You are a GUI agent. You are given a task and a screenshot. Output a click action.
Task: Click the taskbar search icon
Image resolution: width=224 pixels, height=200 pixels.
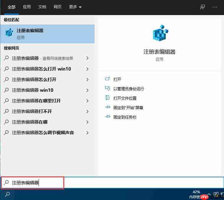(x=7, y=194)
